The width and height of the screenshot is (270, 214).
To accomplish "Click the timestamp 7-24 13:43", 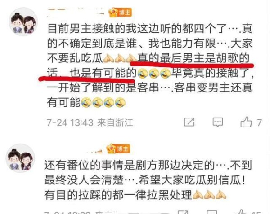I will (70, 122).
